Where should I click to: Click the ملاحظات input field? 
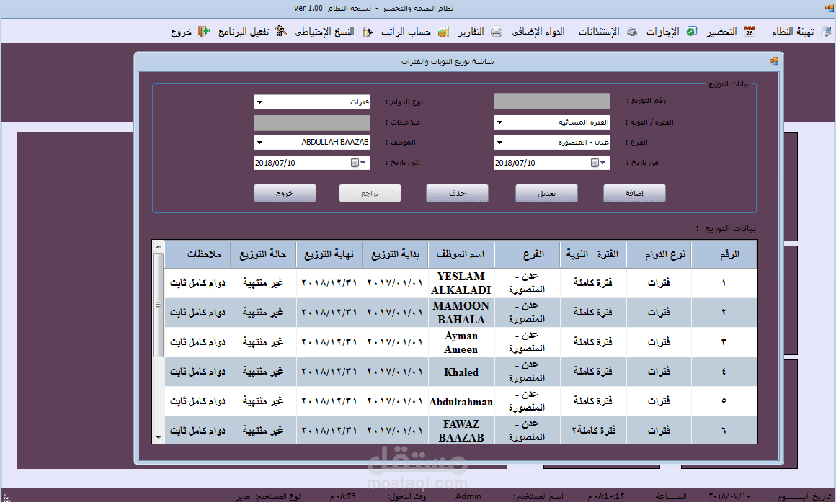pyautogui.click(x=312, y=122)
